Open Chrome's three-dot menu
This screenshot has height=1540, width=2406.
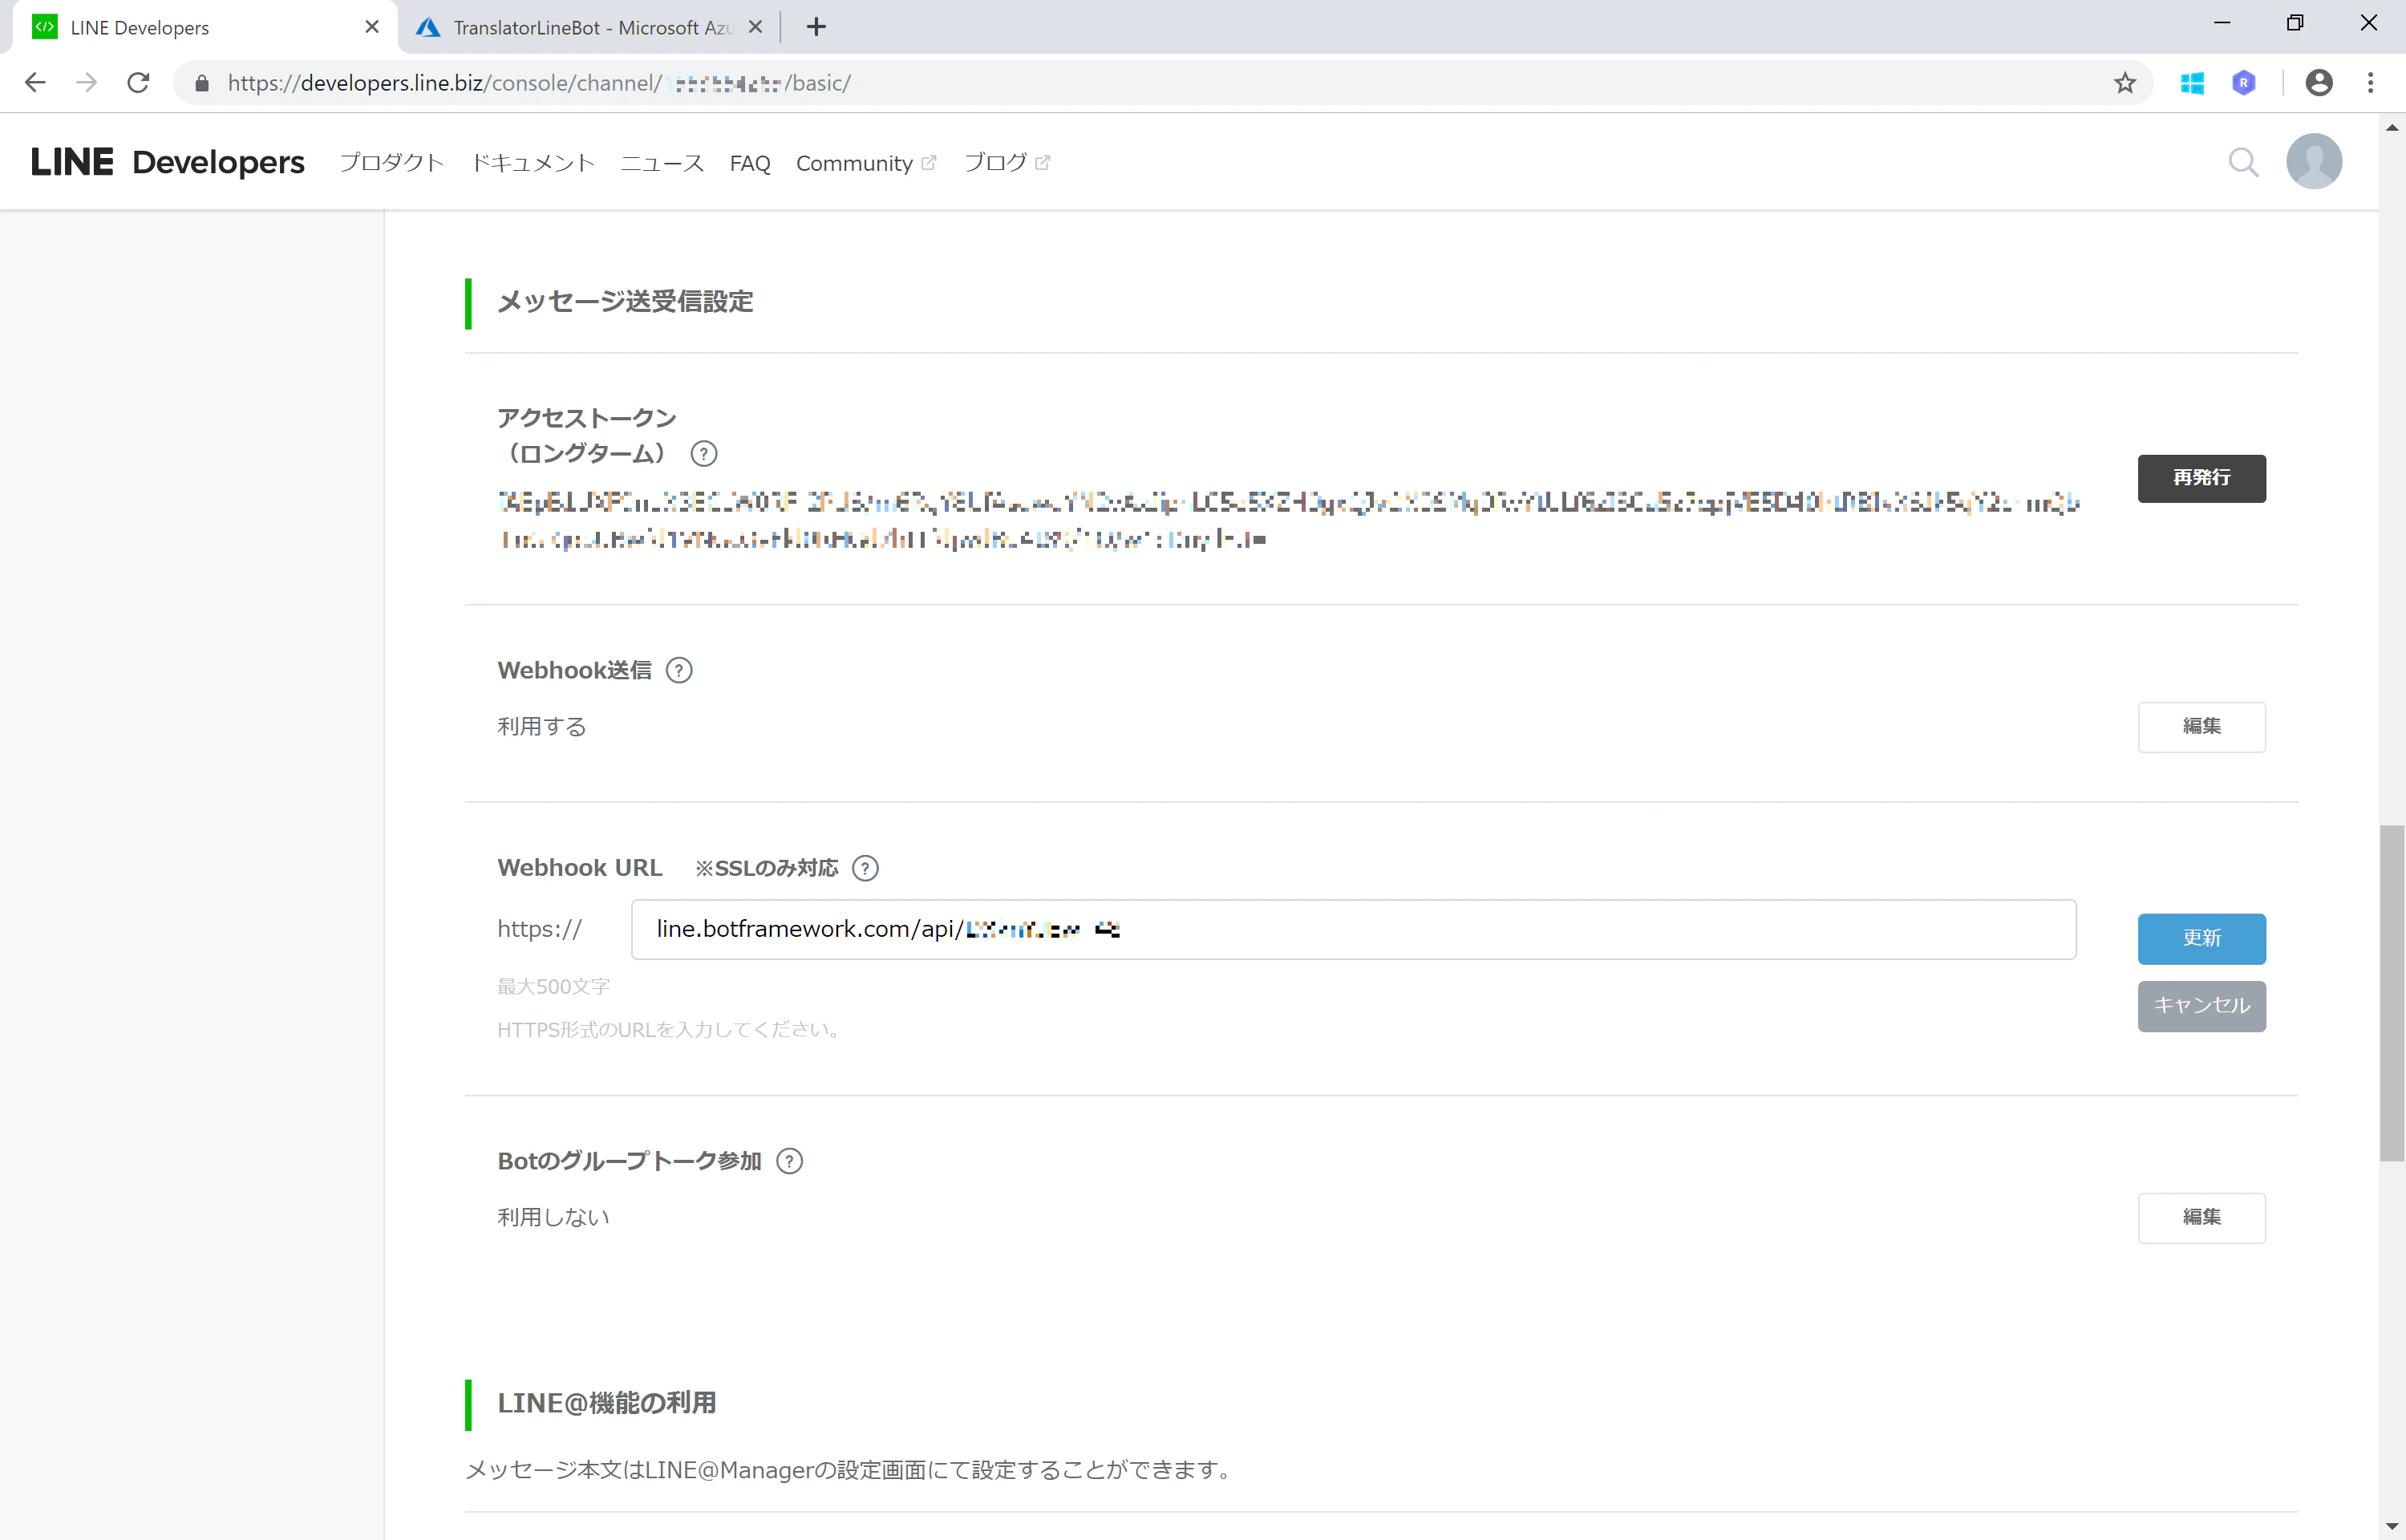(2370, 83)
